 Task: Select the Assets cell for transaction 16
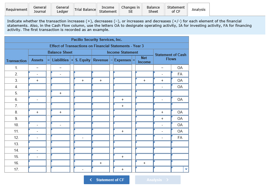coord(37,163)
